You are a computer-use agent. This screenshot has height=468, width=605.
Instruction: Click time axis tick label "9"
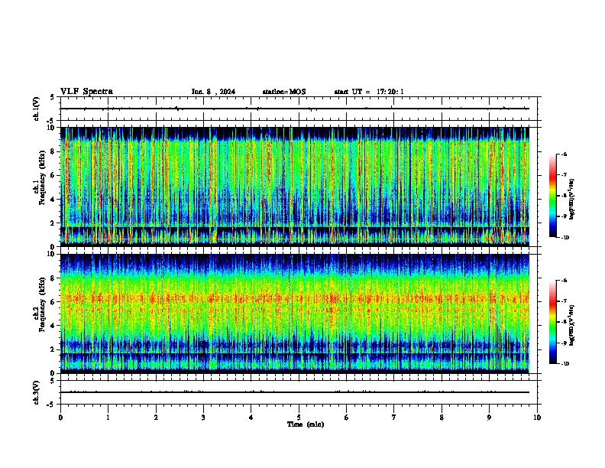coord(489,418)
